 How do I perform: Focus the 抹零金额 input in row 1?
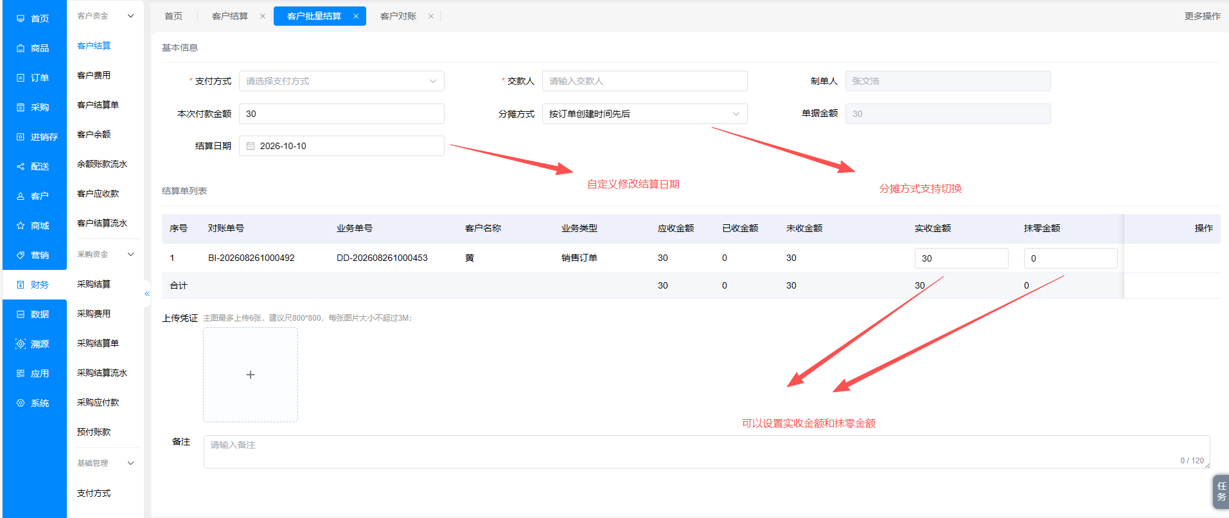pos(1070,258)
